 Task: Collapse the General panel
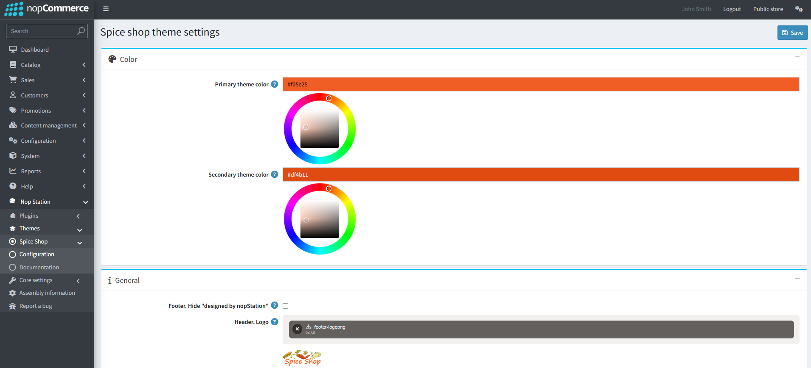click(x=797, y=278)
